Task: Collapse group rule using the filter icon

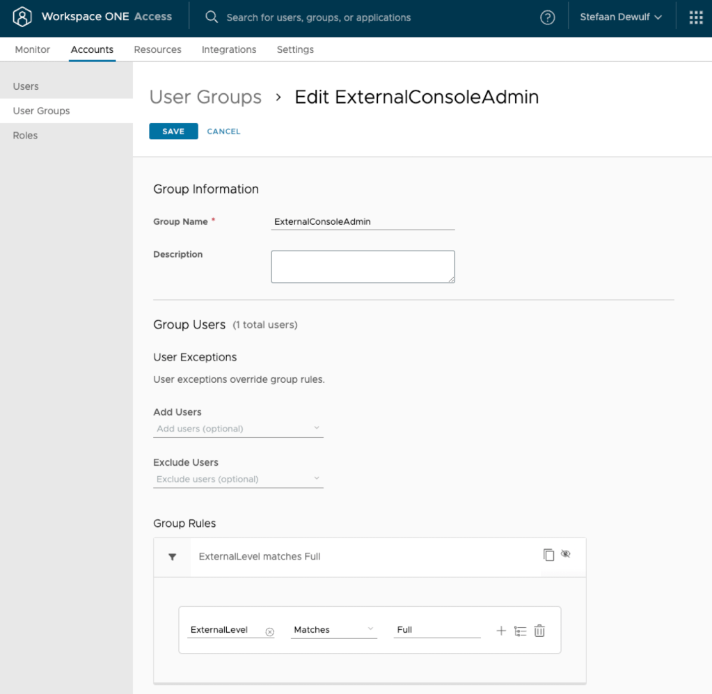Action: pos(172,557)
